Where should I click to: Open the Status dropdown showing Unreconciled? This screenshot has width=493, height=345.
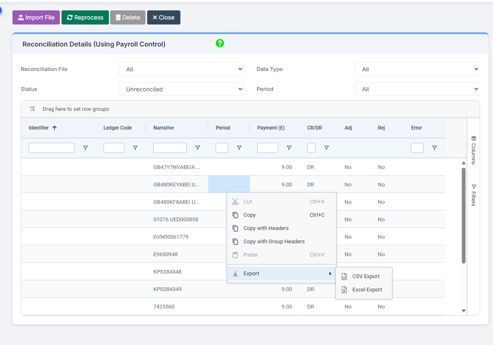coord(181,89)
